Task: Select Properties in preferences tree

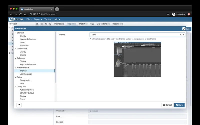Action: tap(24, 45)
